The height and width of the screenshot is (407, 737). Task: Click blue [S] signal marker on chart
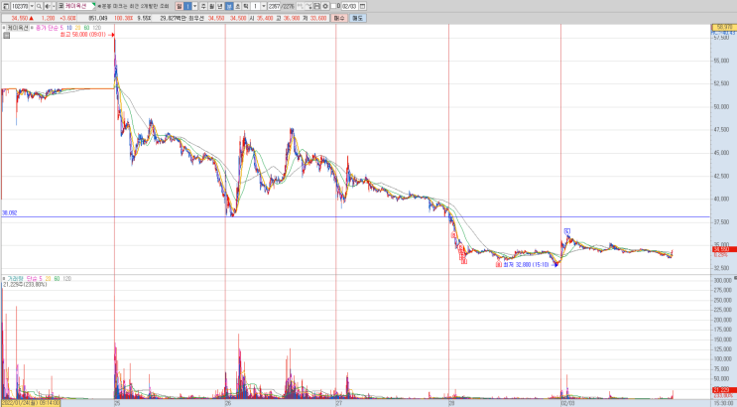567,231
